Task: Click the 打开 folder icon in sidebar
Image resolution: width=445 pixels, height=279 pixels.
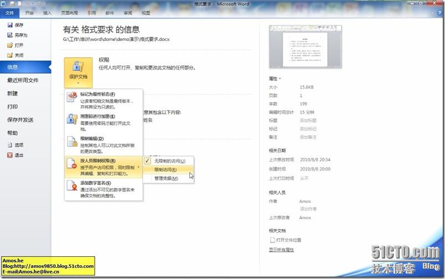Action: 10,45
